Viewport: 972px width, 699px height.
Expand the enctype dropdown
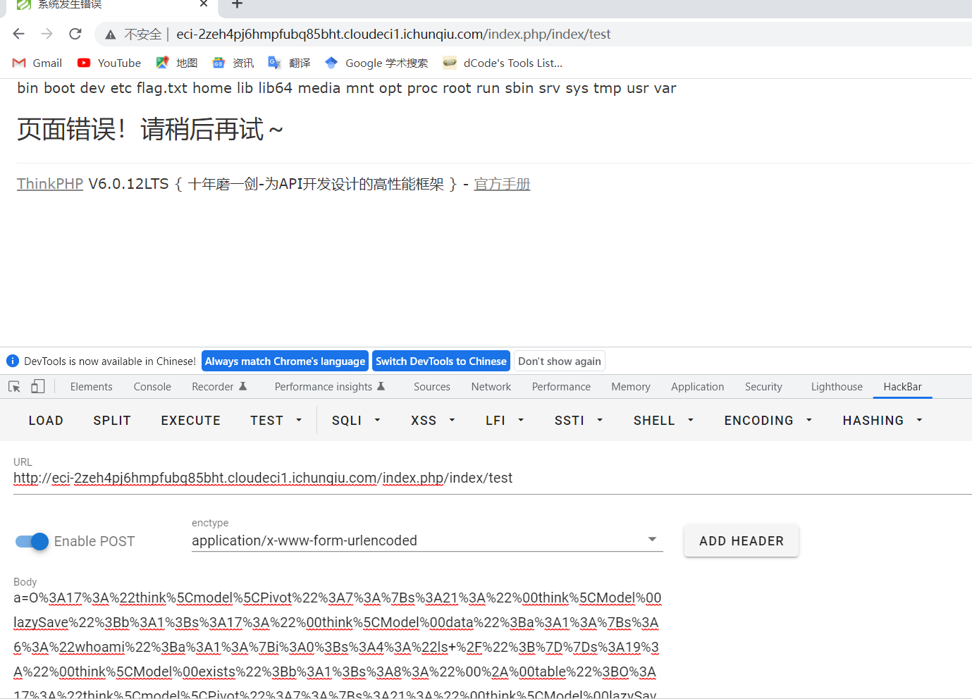pyautogui.click(x=652, y=540)
